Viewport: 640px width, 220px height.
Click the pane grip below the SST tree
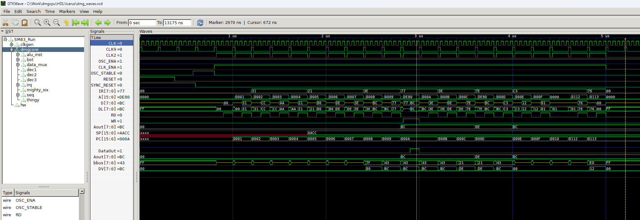[43, 186]
